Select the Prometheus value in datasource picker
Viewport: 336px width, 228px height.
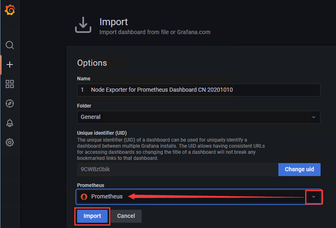click(107, 197)
